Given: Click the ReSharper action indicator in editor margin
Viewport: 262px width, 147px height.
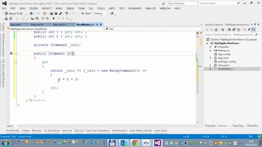Looking at the screenshot, I should [11, 53].
